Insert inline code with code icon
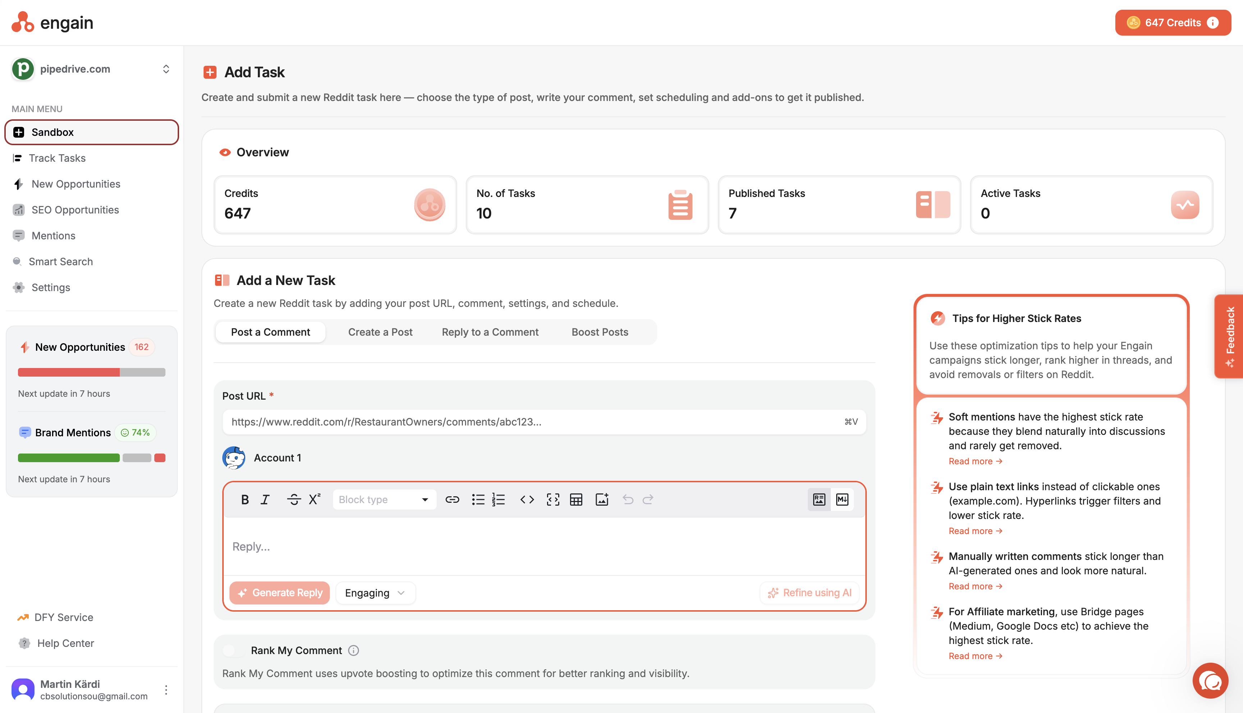Image resolution: width=1243 pixels, height=713 pixels. pyautogui.click(x=527, y=500)
